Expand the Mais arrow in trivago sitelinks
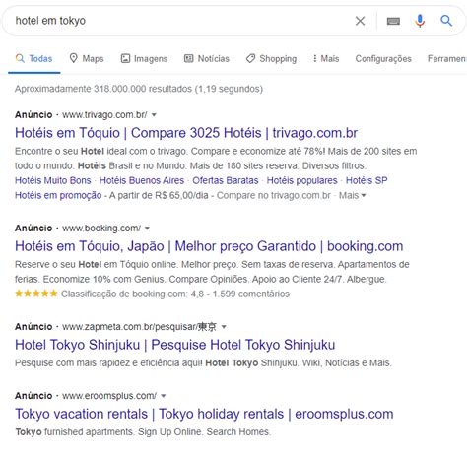Image resolution: width=467 pixels, height=458 pixels. 364,195
